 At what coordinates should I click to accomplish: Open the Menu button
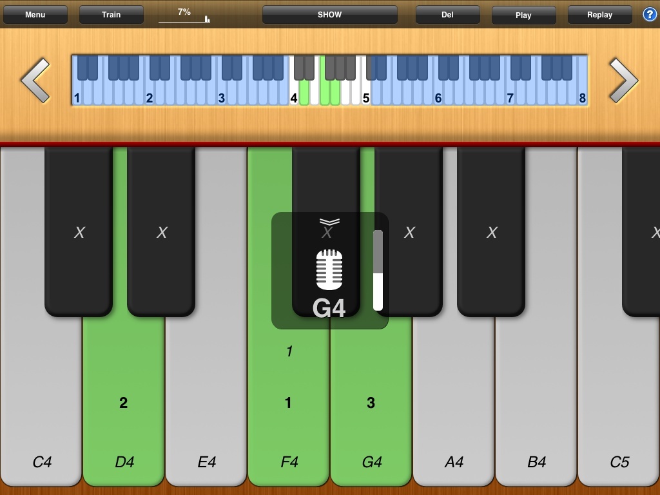35,15
